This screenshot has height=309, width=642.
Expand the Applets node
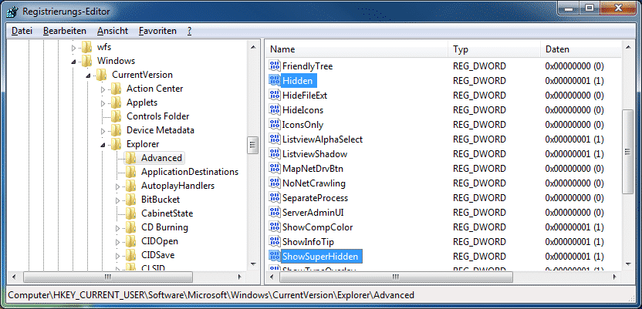[x=103, y=103]
